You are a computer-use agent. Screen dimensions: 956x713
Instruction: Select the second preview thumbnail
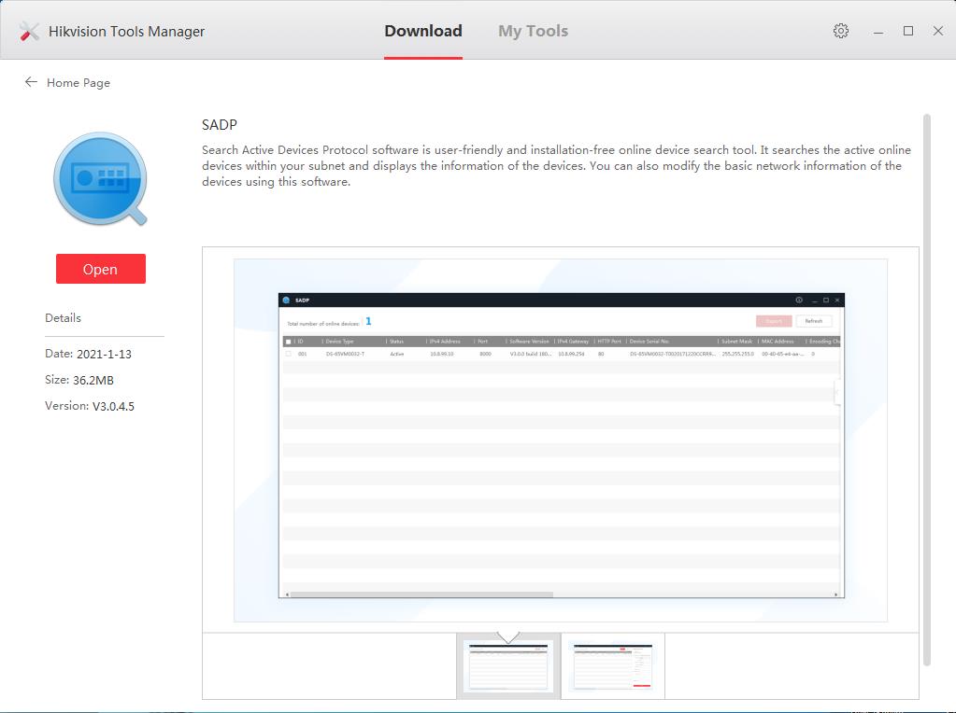click(x=612, y=664)
